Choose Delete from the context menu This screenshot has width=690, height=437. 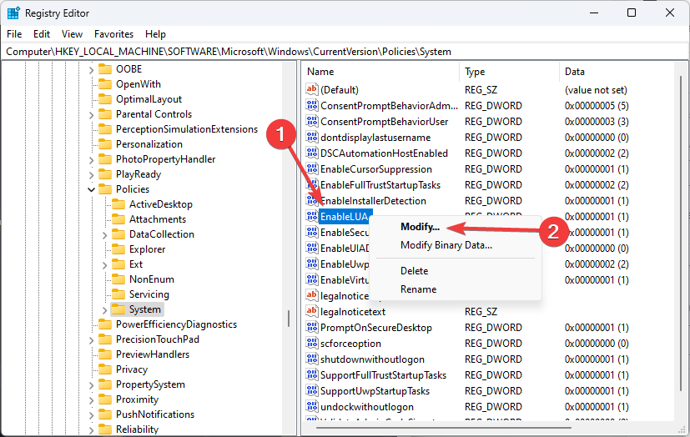point(414,271)
